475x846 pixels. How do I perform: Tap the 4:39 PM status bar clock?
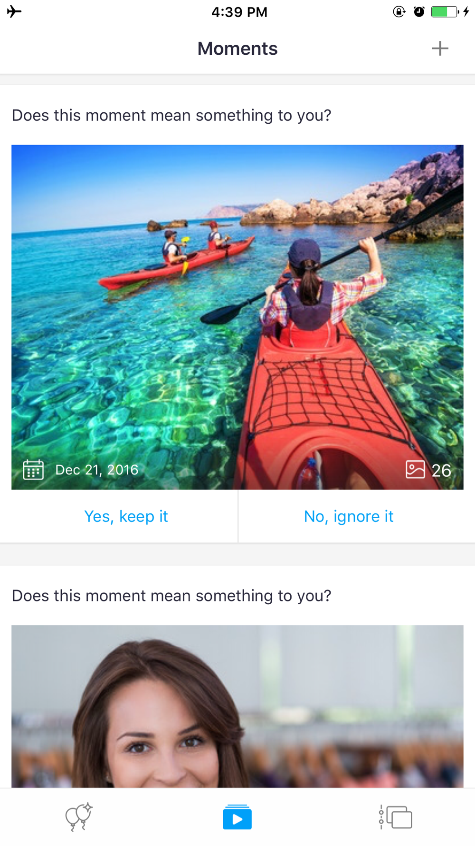(239, 12)
